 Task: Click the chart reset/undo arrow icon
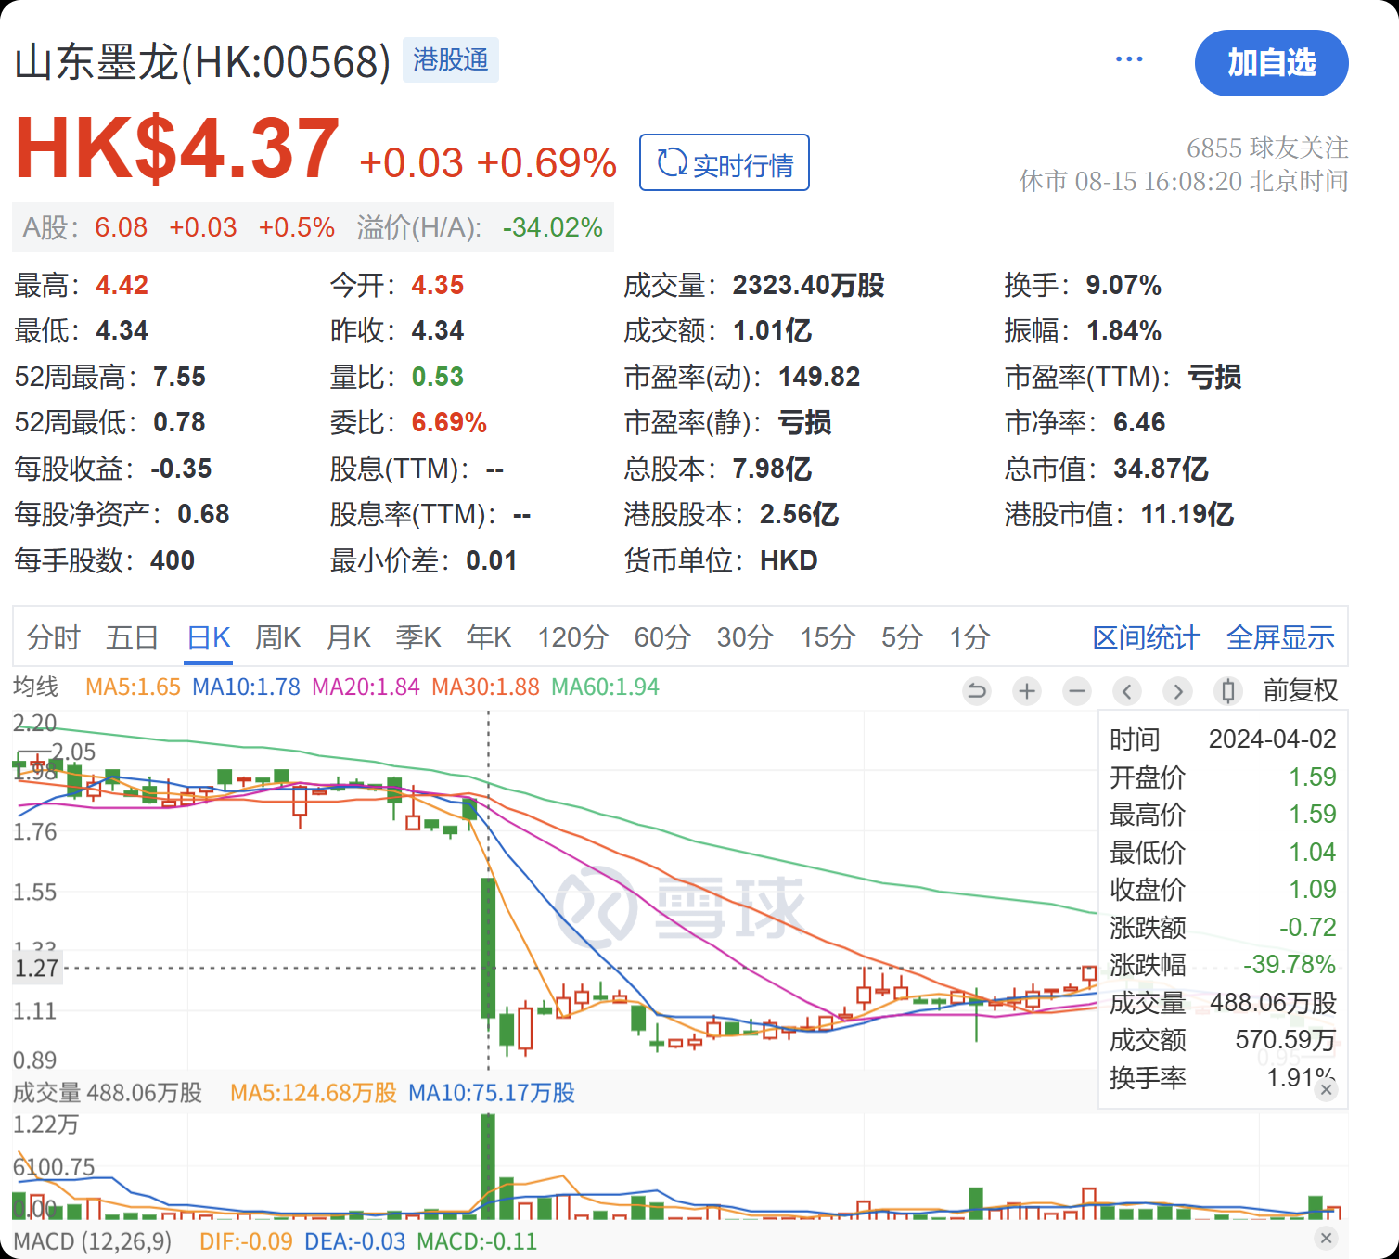[x=977, y=691]
